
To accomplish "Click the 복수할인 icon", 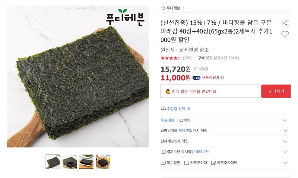I will point(163,163).
